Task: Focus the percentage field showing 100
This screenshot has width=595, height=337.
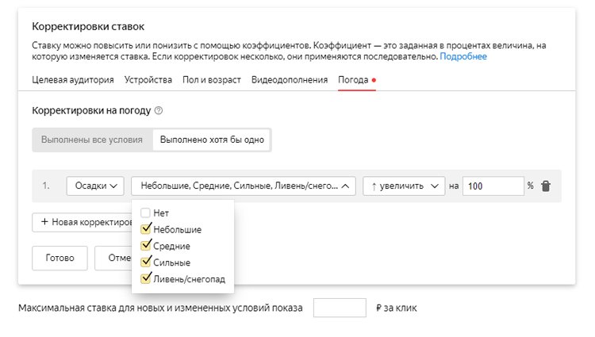Action: pyautogui.click(x=493, y=186)
